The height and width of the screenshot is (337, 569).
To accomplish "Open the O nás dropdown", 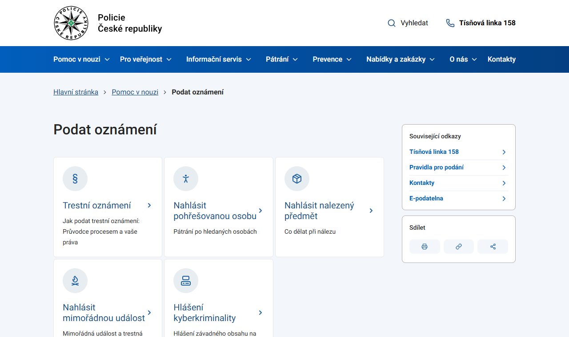I will (463, 59).
